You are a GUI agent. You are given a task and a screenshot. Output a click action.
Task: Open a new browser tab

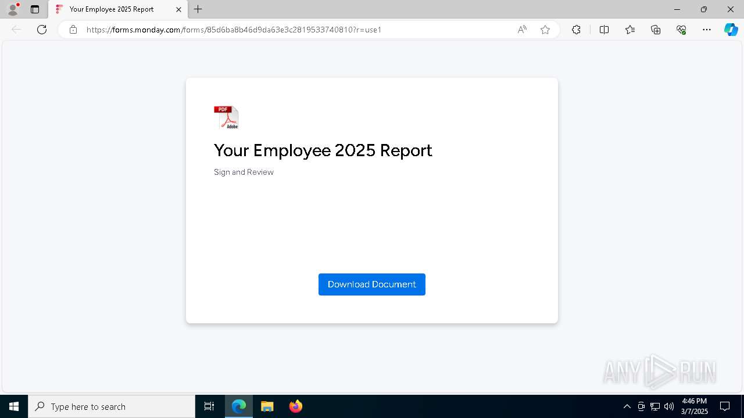198,9
